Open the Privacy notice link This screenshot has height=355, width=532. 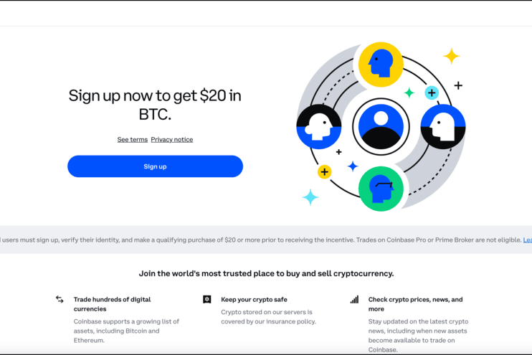tap(171, 140)
